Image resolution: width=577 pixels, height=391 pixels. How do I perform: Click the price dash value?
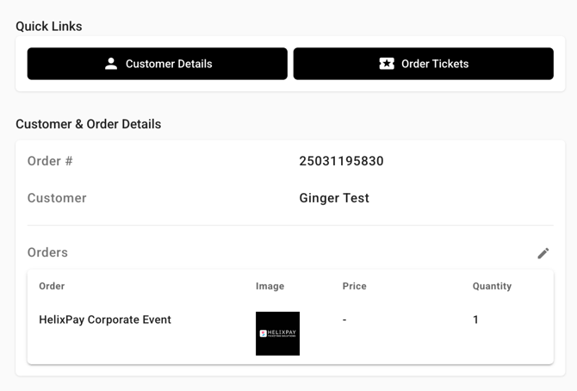(x=344, y=320)
